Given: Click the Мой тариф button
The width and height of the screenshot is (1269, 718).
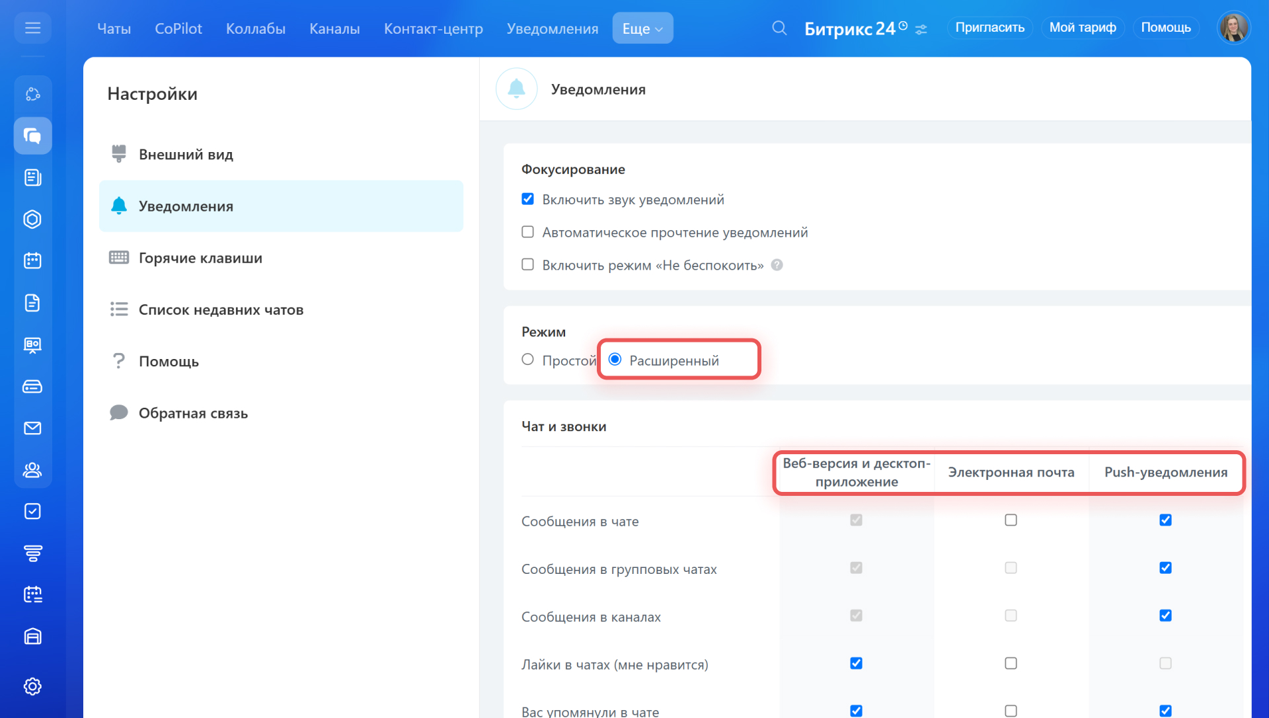Looking at the screenshot, I should [1083, 28].
